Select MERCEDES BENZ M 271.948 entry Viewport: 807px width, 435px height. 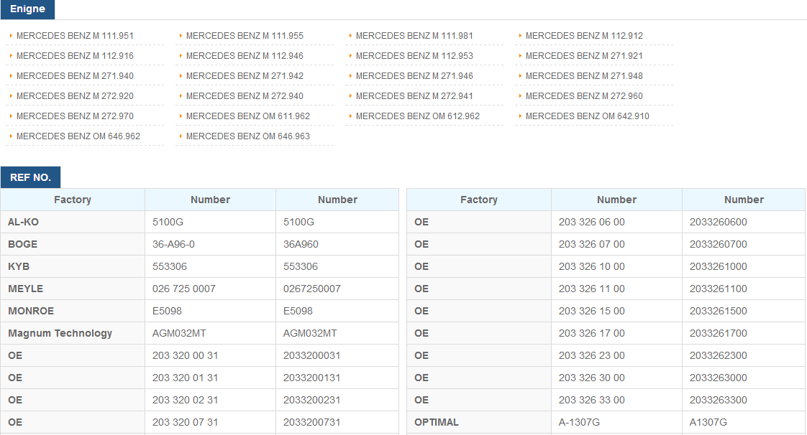pos(584,75)
